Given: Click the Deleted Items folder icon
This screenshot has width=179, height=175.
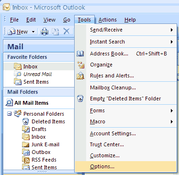Looking at the screenshot, I should point(25,121).
